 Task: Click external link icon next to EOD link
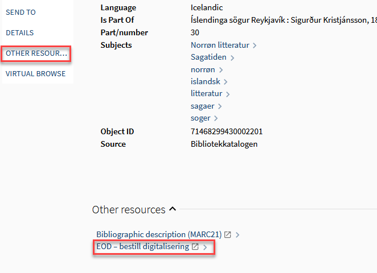tap(195, 247)
